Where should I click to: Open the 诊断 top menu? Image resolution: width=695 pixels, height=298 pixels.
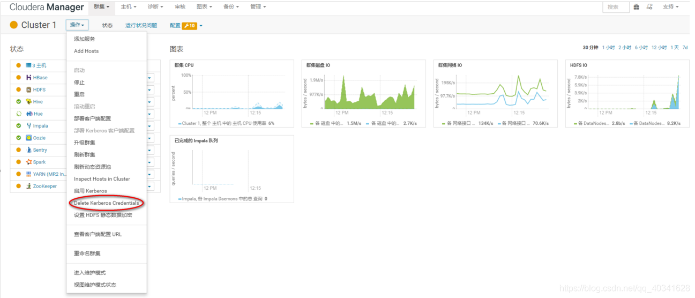156,7
